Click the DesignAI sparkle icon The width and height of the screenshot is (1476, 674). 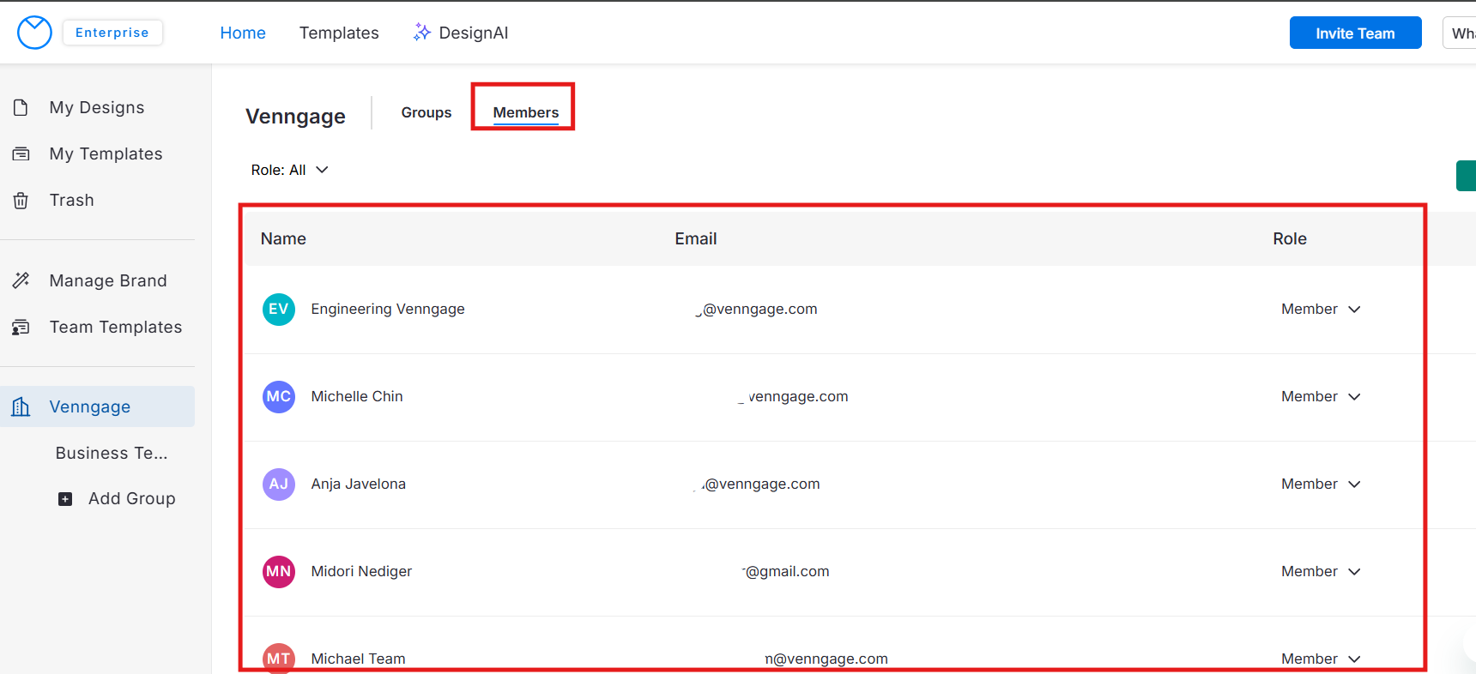pos(421,33)
